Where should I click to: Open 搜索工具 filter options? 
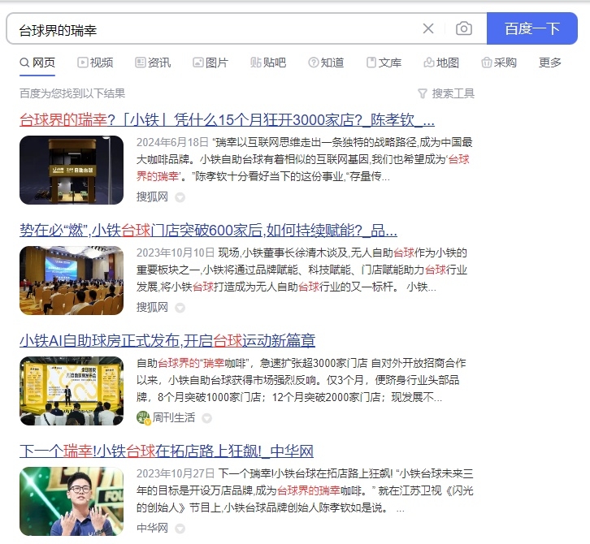[446, 93]
